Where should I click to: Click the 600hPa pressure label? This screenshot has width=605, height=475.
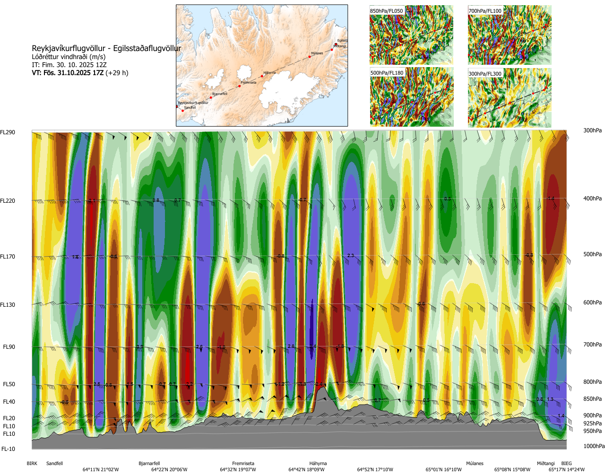pos(593,302)
